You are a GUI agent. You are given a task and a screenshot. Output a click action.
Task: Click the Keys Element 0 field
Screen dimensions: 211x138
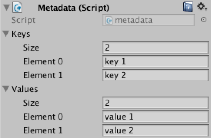pyautogui.click(x=156, y=61)
